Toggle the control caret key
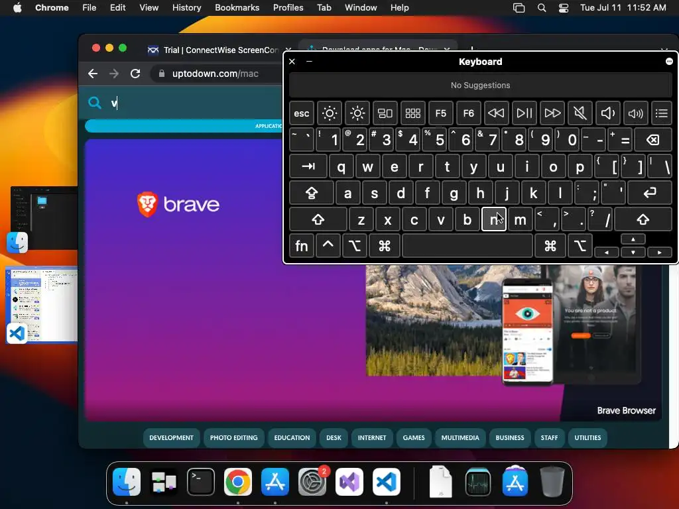Viewport: 679px width, 509px height. click(328, 246)
